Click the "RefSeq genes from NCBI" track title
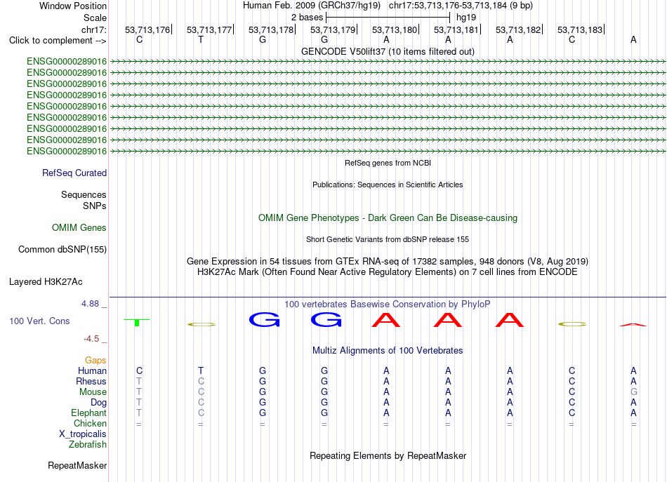The width and height of the screenshot is (667, 482). tap(388, 163)
